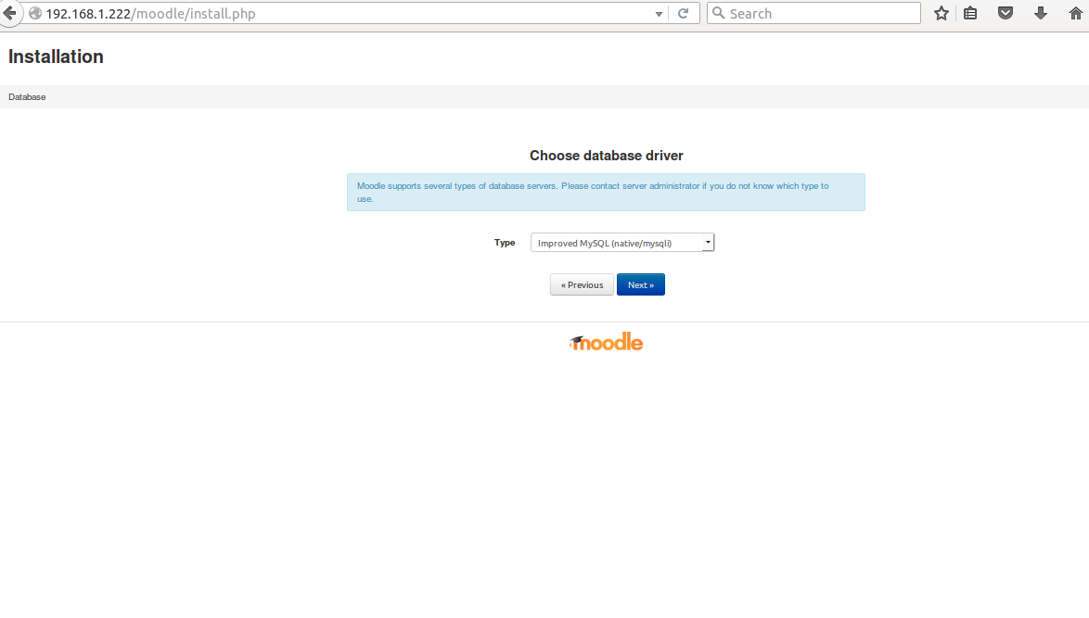The image size is (1089, 618).
Task: Save page to Pocket icon
Action: (1005, 13)
